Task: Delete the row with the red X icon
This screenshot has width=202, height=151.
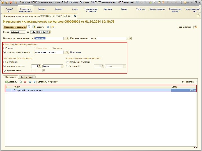Action: (x=25, y=82)
